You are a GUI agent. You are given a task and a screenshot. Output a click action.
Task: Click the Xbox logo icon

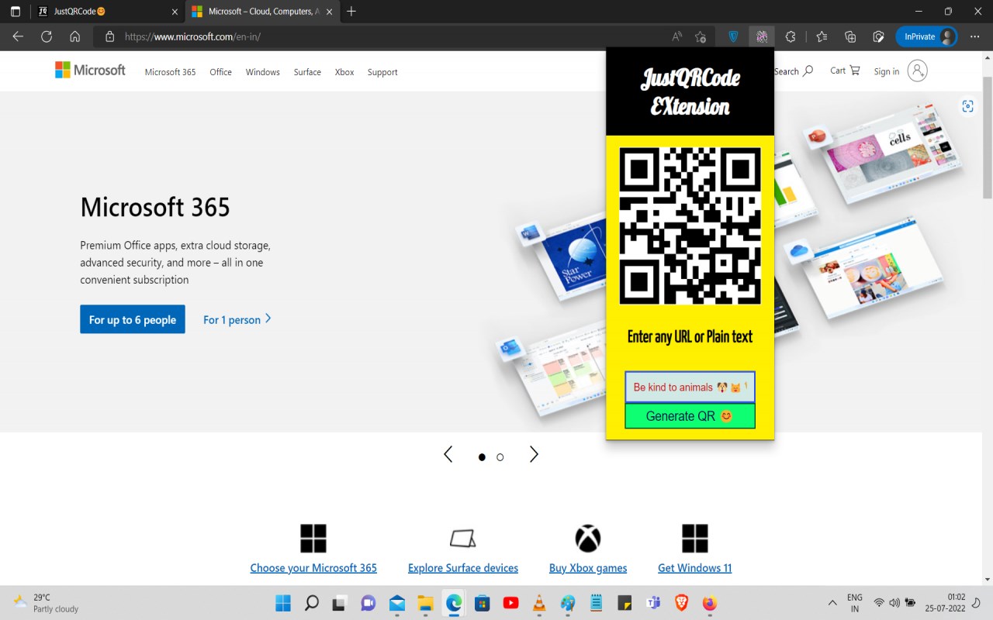pyautogui.click(x=588, y=538)
